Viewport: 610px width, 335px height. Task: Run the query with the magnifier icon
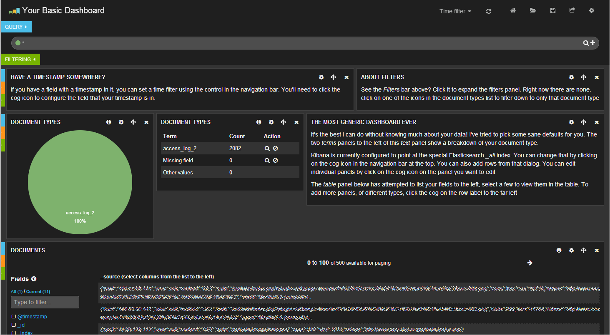(586, 43)
